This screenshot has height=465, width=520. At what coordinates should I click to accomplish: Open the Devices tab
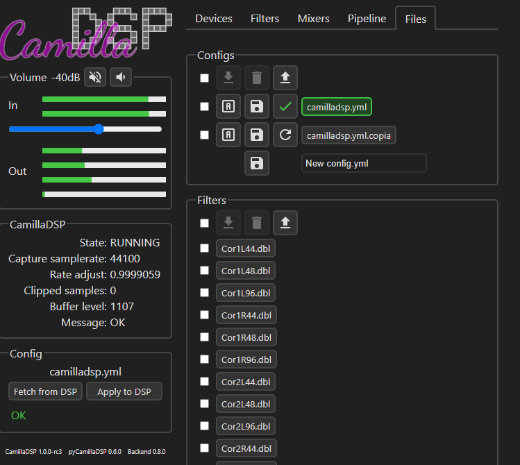[x=214, y=19]
